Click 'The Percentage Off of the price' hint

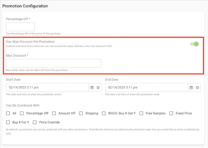[34, 33]
